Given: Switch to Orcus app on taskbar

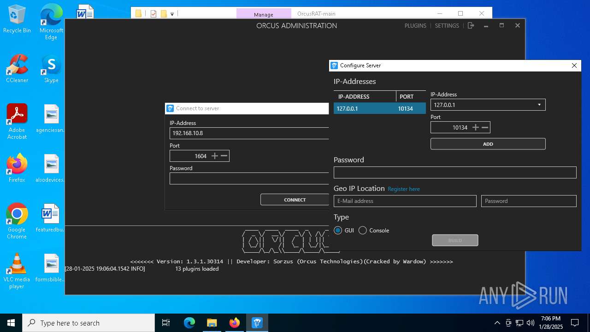Looking at the screenshot, I should pyautogui.click(x=257, y=323).
